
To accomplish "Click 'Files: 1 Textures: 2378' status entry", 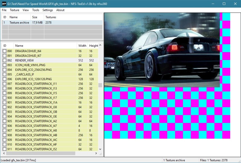I will 214,160.
